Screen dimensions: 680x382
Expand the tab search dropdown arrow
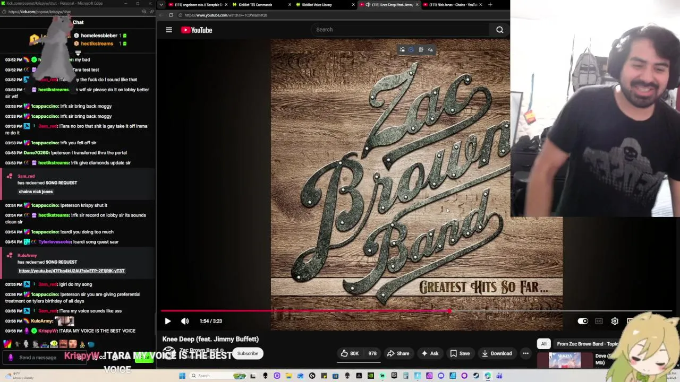point(161,5)
